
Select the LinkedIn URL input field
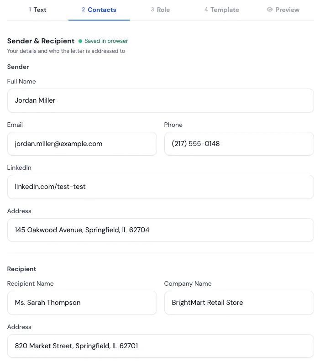tap(161, 187)
